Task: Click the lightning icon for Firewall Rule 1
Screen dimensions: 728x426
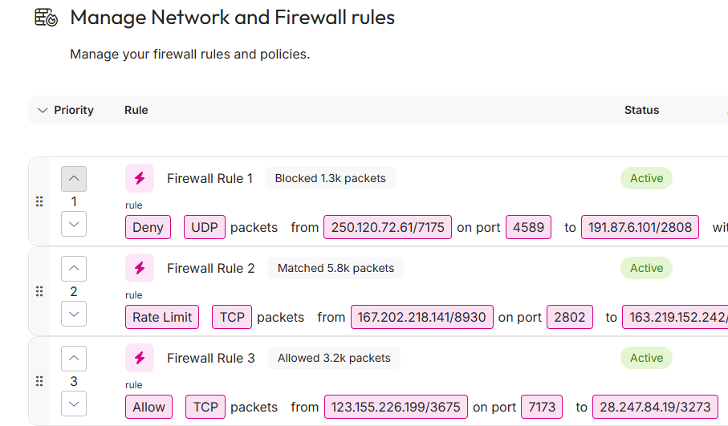Action: (140, 178)
